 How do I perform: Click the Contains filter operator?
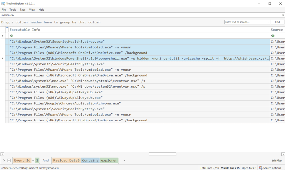(x=90, y=160)
